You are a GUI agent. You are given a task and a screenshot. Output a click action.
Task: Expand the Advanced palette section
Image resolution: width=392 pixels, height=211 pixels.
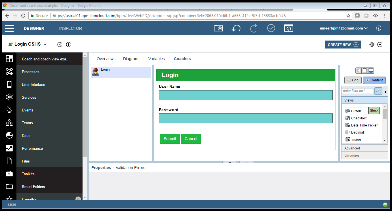point(364,148)
